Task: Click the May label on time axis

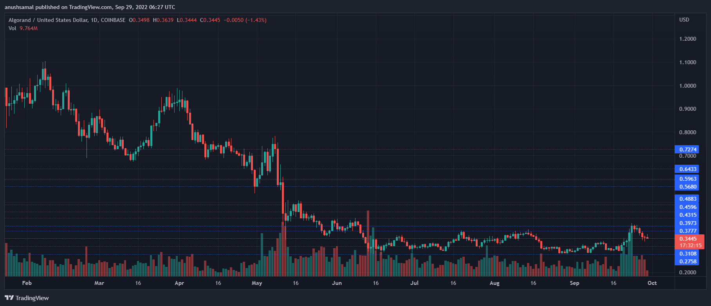Action: click(257, 283)
